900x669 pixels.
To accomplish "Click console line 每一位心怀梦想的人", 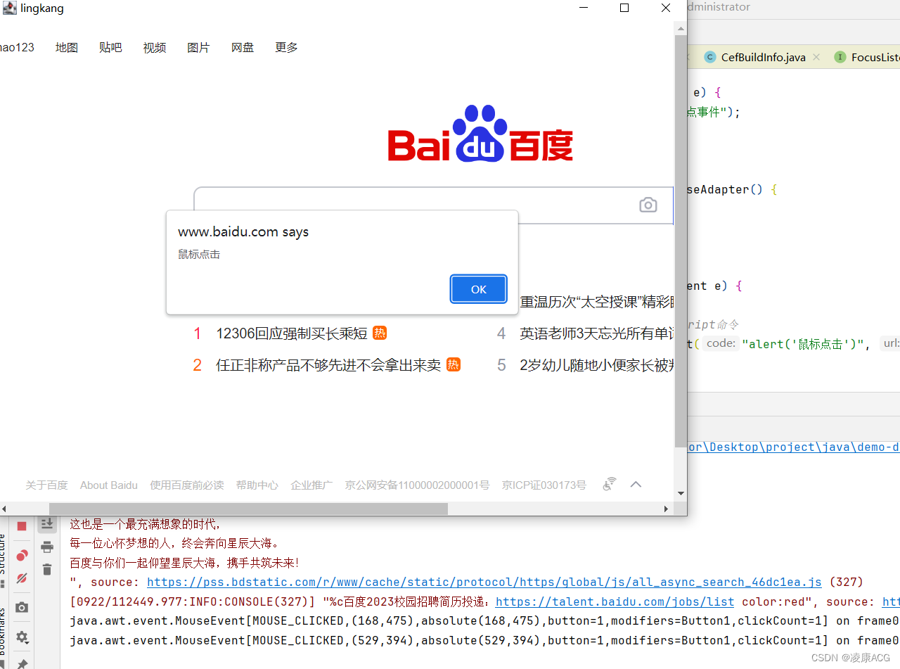I will pyautogui.click(x=175, y=543).
